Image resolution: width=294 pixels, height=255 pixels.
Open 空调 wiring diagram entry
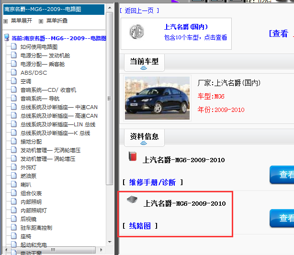coord(26,81)
